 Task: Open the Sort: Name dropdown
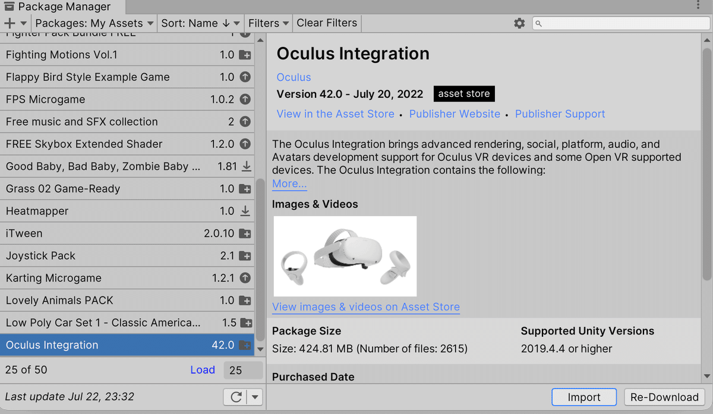(x=201, y=23)
